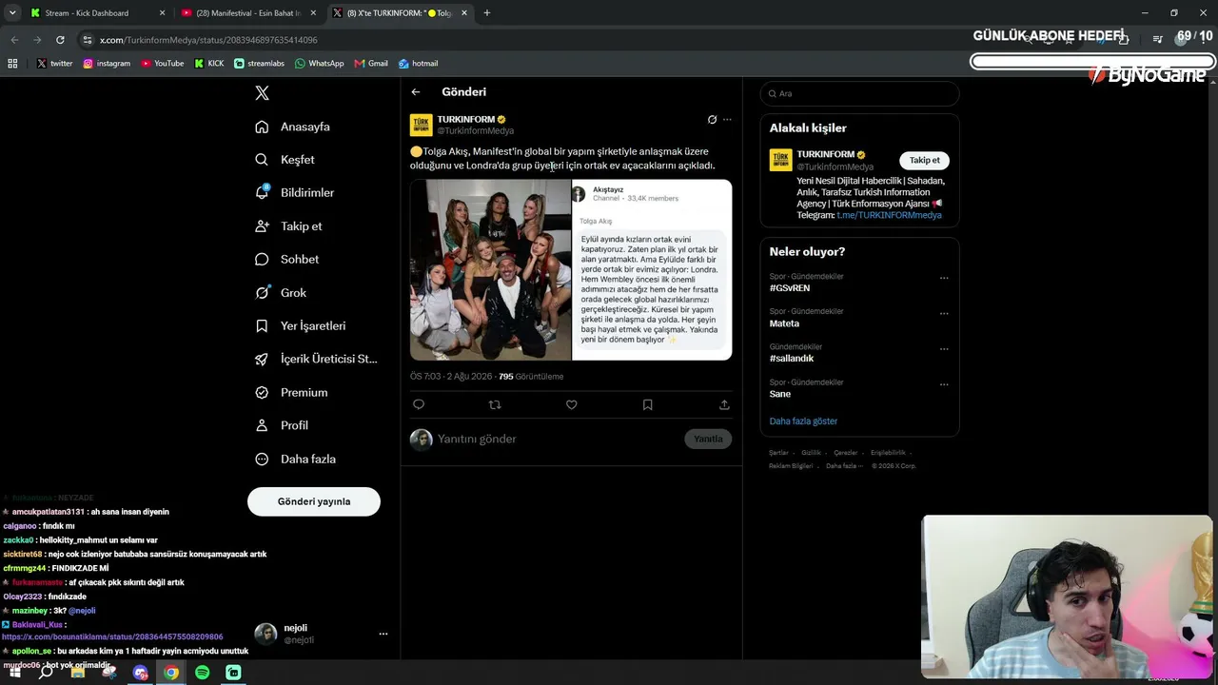Click the TURKINFORM avatar on the post

coord(422,126)
